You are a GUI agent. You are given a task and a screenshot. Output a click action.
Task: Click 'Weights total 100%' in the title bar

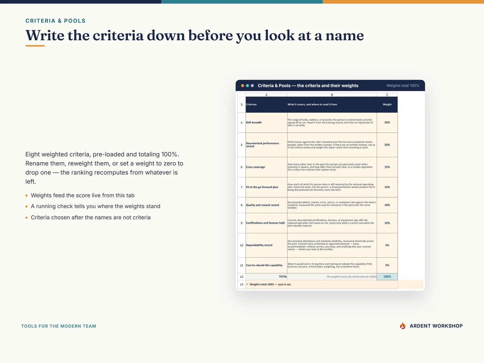pos(403,86)
